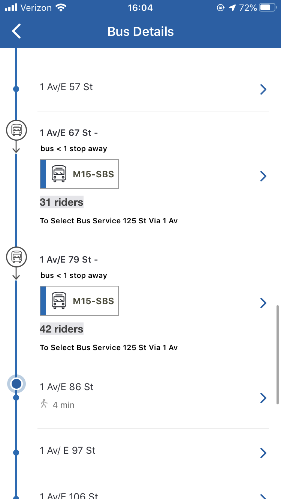
Task: Expand details for the 1 Av/E 57 St stop
Action: pyautogui.click(x=263, y=89)
